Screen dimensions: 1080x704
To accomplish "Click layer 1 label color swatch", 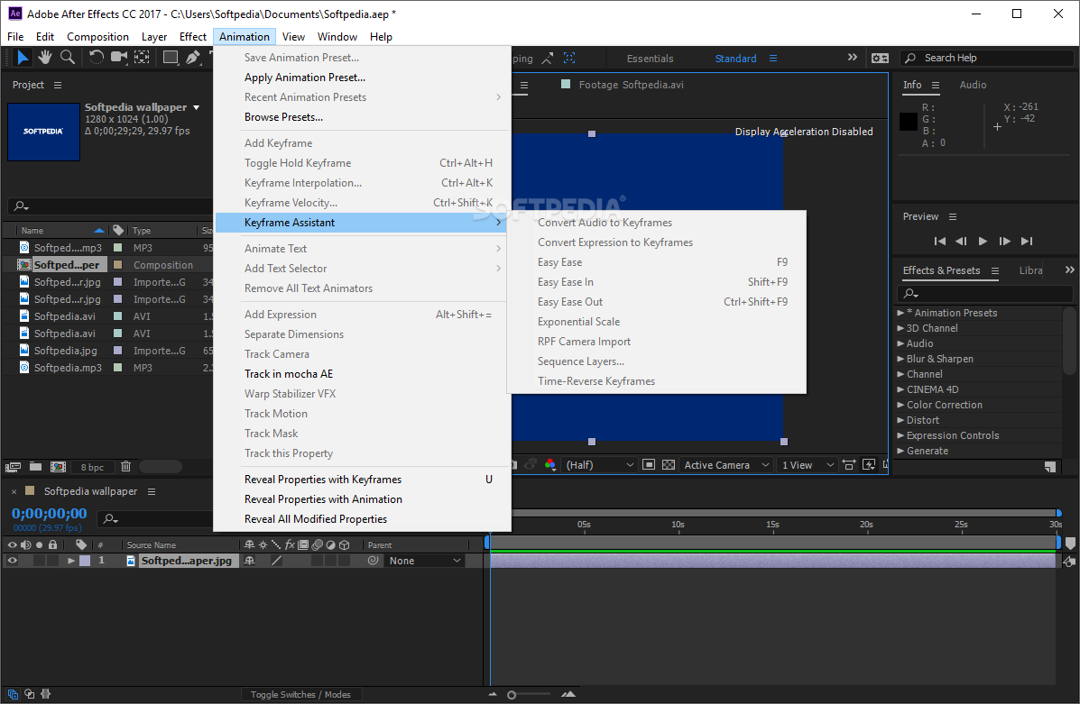I will coord(85,561).
